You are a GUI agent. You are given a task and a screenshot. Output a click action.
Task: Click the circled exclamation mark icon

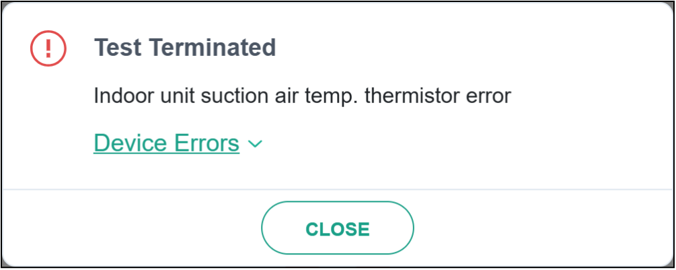[x=48, y=48]
